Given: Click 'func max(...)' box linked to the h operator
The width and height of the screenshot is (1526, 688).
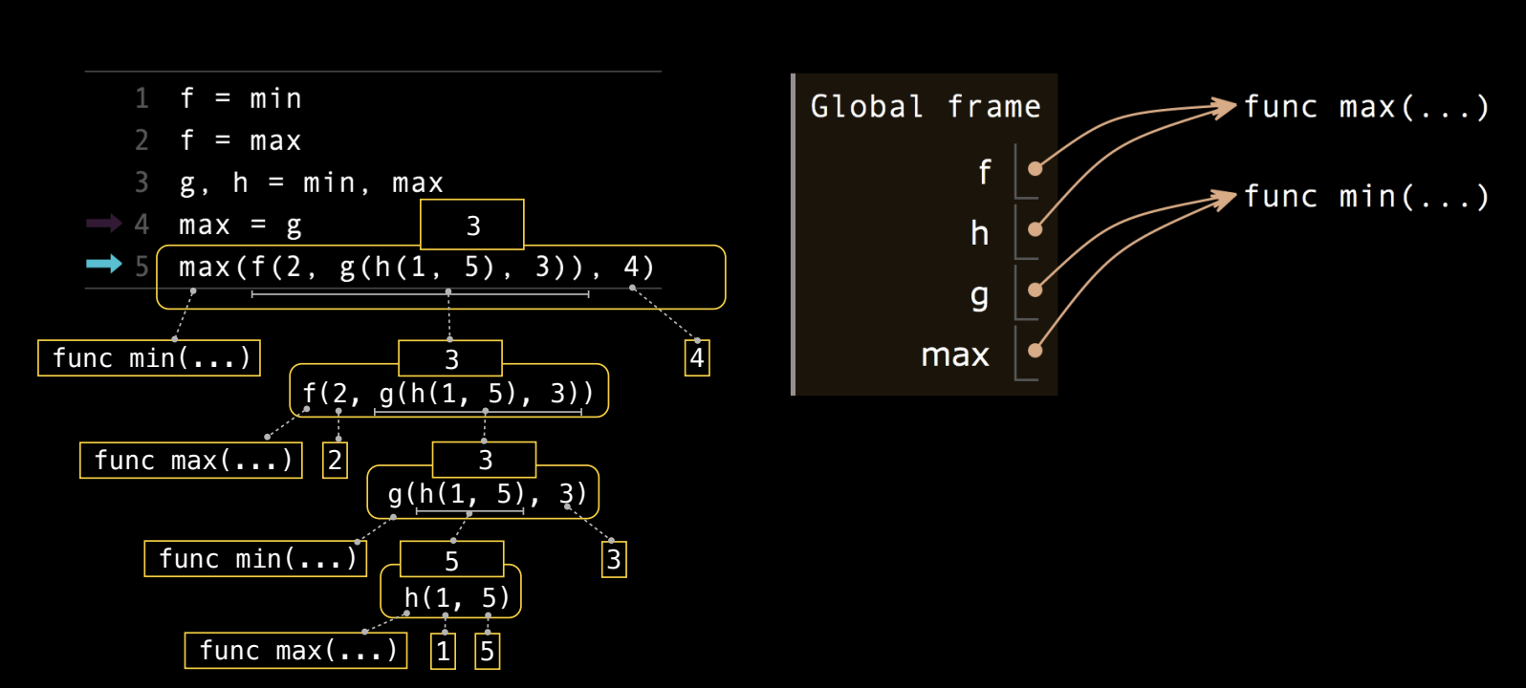Looking at the screenshot, I should (x=296, y=651).
